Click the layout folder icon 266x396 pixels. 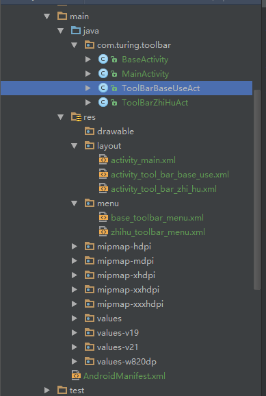(x=90, y=146)
